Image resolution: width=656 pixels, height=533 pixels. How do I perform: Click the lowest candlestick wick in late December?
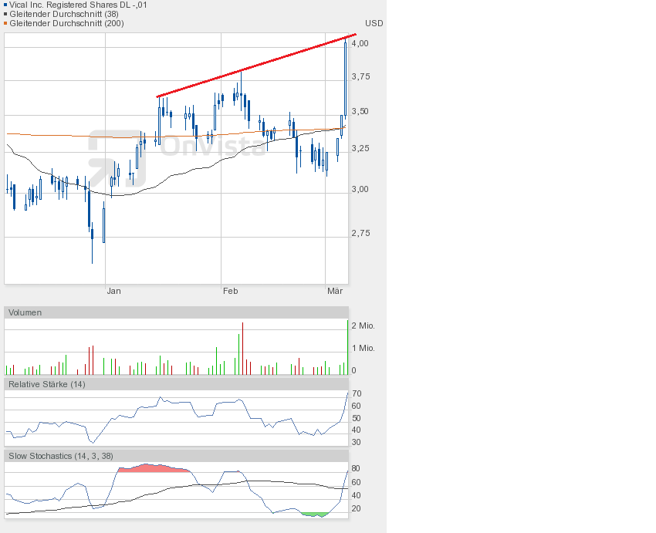(92, 251)
